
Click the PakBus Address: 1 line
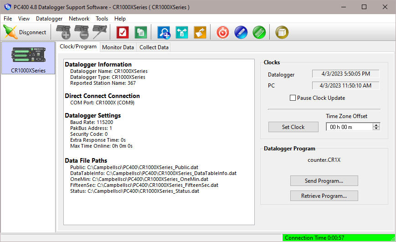[x=91, y=128]
